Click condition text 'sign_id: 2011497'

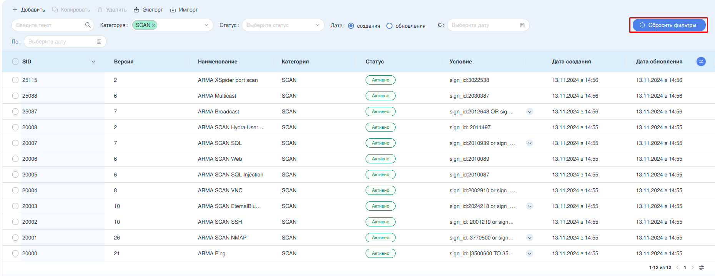point(470,127)
